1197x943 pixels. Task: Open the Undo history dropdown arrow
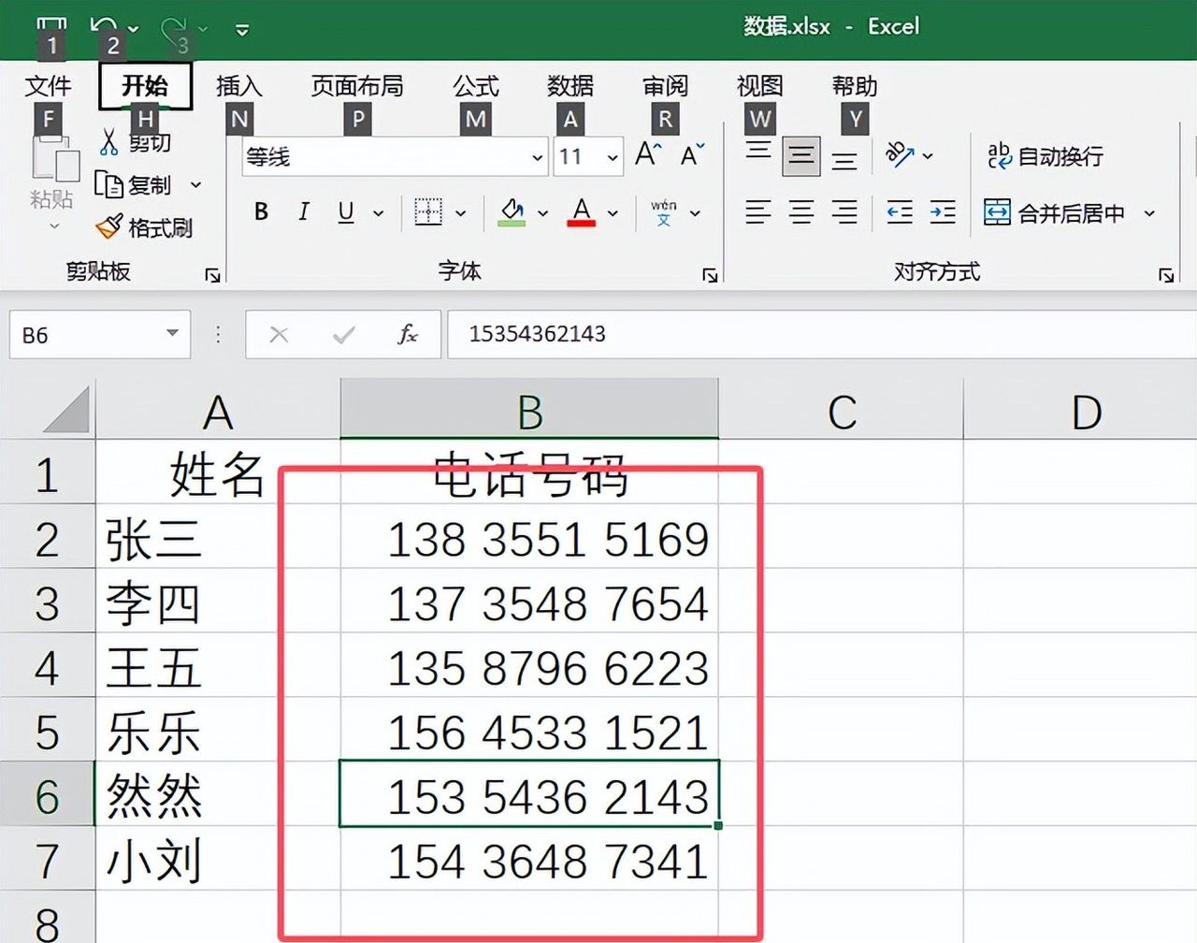[134, 29]
